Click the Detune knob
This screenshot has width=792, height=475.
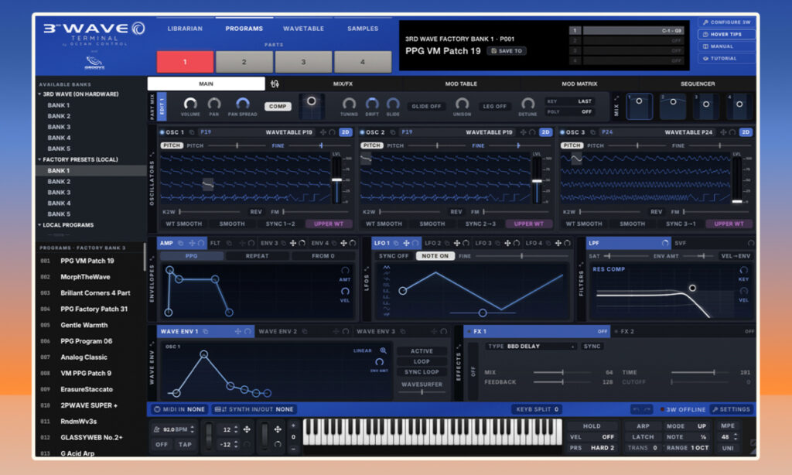527,104
